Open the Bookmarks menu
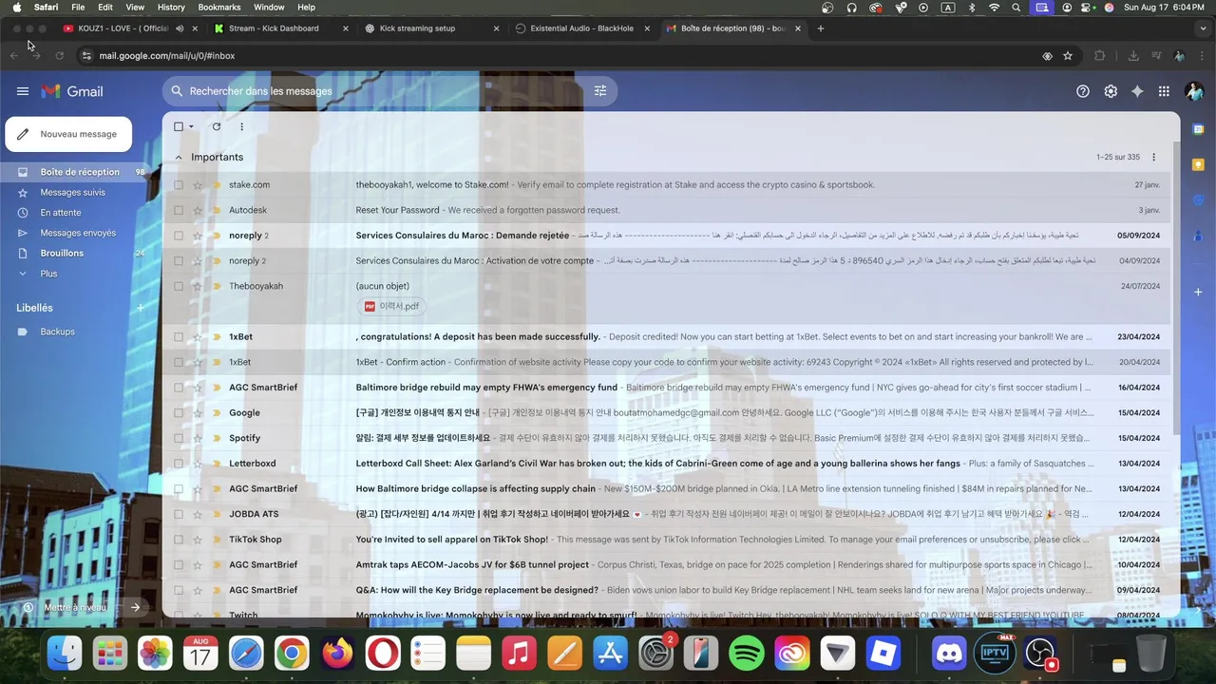 point(219,7)
